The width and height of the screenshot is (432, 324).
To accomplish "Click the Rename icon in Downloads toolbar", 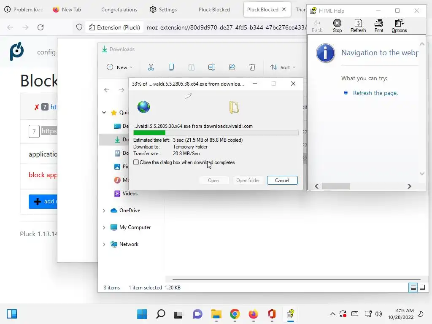I will click(x=212, y=67).
